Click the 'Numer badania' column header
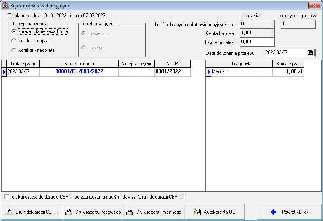The height and width of the screenshot is (221, 323). click(x=79, y=64)
